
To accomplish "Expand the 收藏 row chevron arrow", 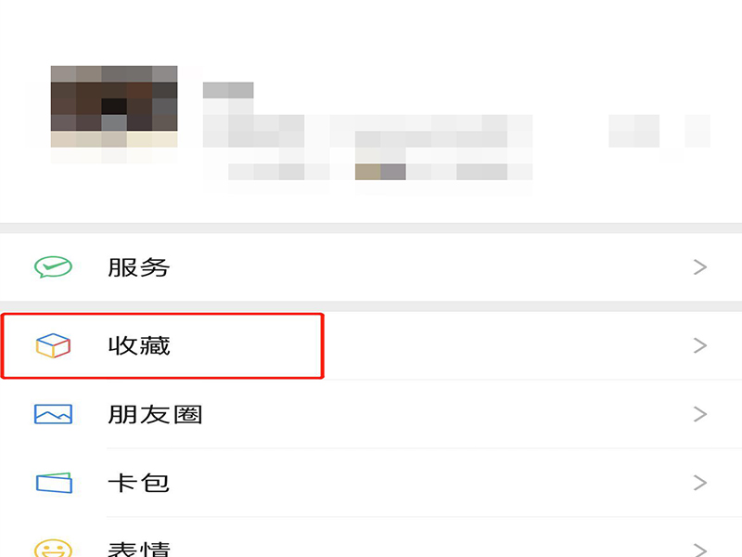I will [700, 345].
